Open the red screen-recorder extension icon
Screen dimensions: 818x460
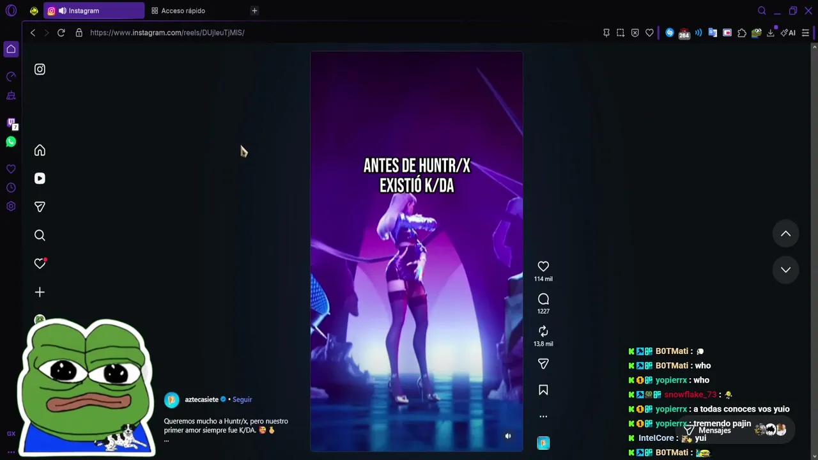pos(727,33)
